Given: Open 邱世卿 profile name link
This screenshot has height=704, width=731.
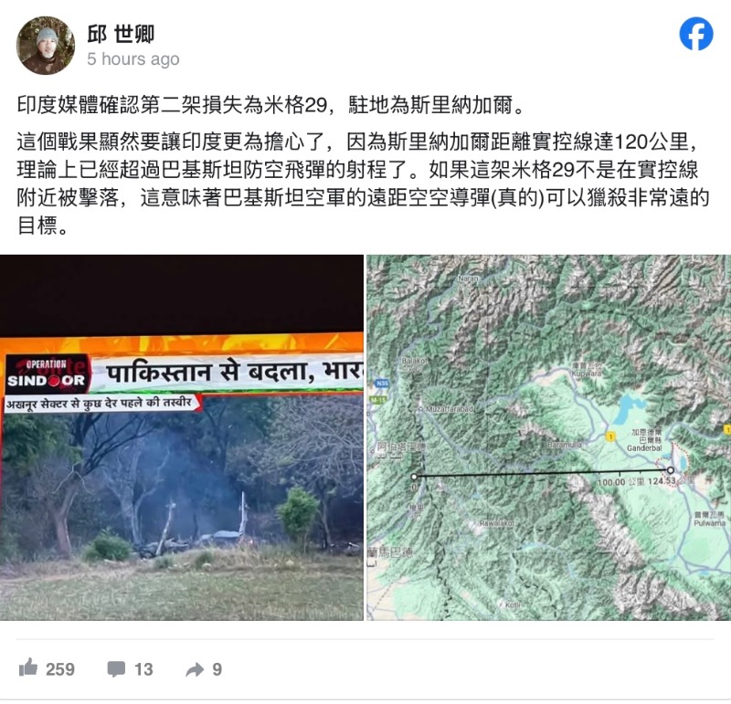Looking at the screenshot, I should click(x=121, y=34).
